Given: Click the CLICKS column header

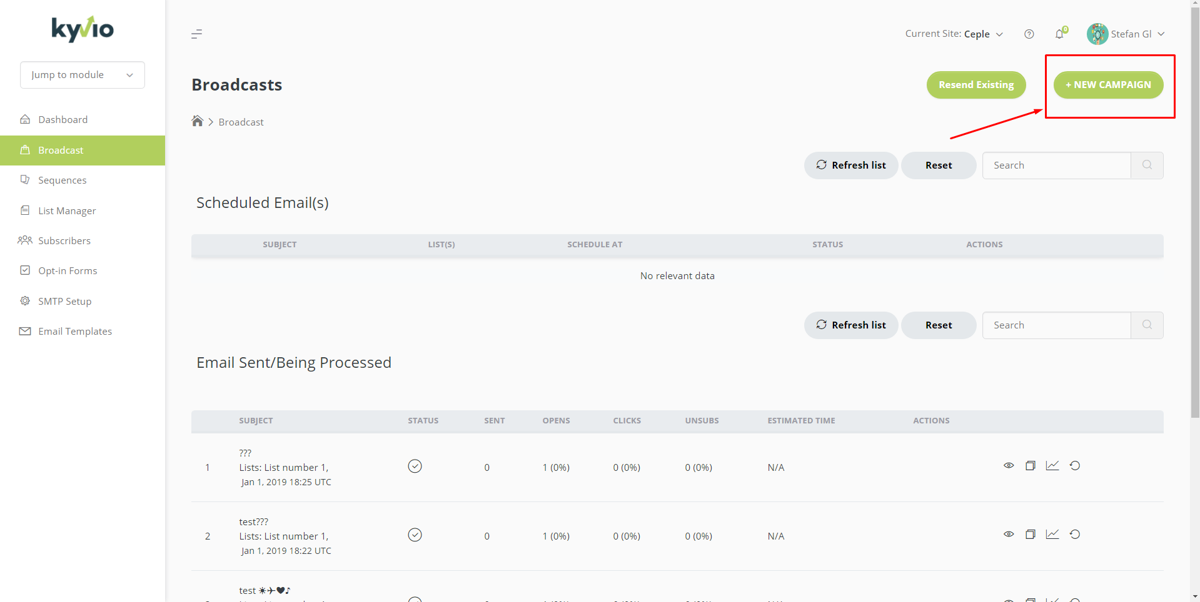Looking at the screenshot, I should click(627, 421).
